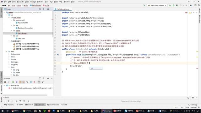Open services in new tab icon
This screenshot has height=113, width=201.
point(24,101)
